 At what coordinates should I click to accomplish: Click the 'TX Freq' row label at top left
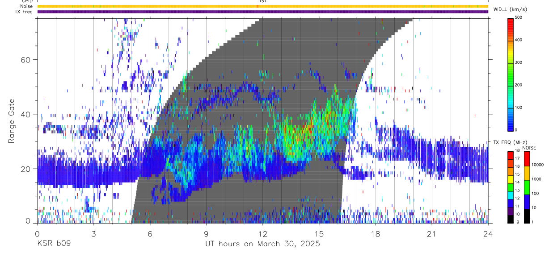point(24,12)
